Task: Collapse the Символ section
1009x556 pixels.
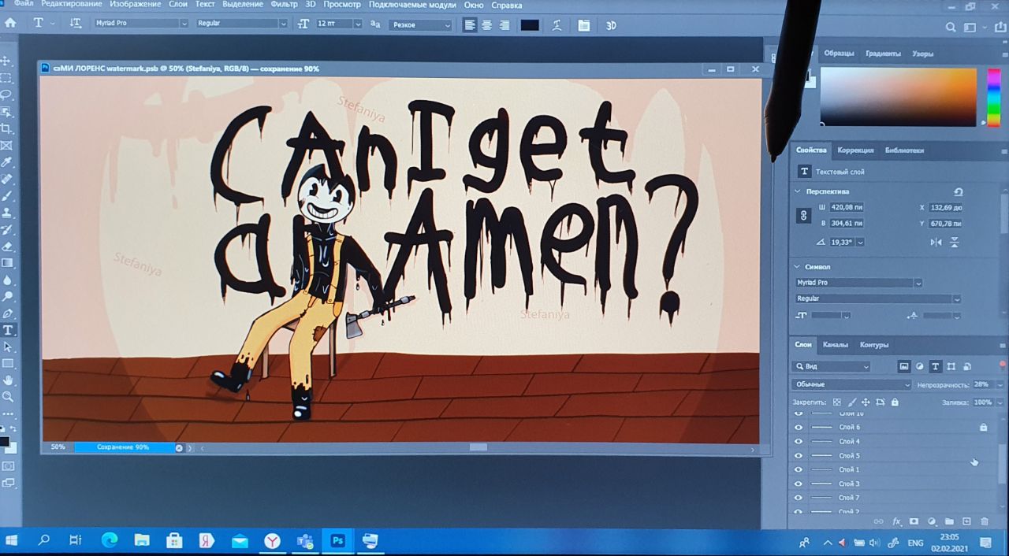Action: (797, 267)
